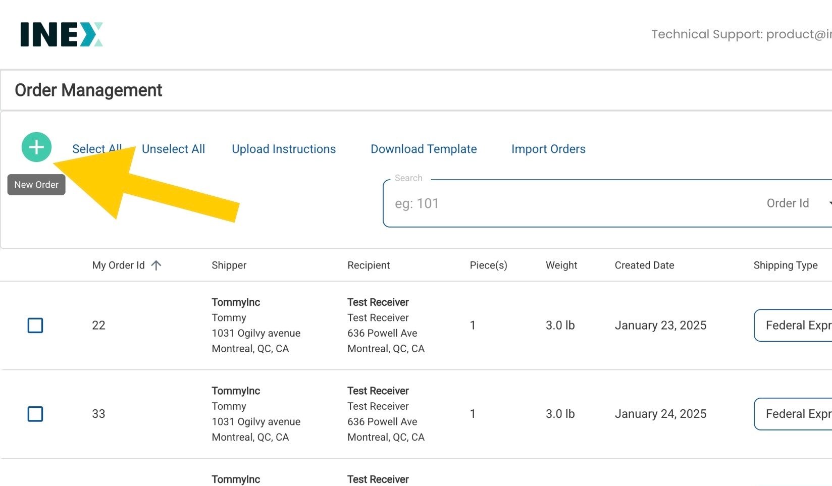
Task: Click the green plus New Order button
Action: [36, 147]
